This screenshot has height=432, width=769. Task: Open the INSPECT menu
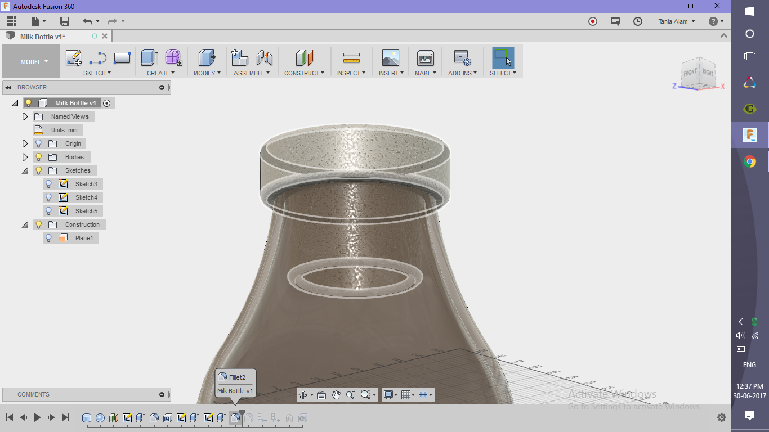tap(351, 73)
